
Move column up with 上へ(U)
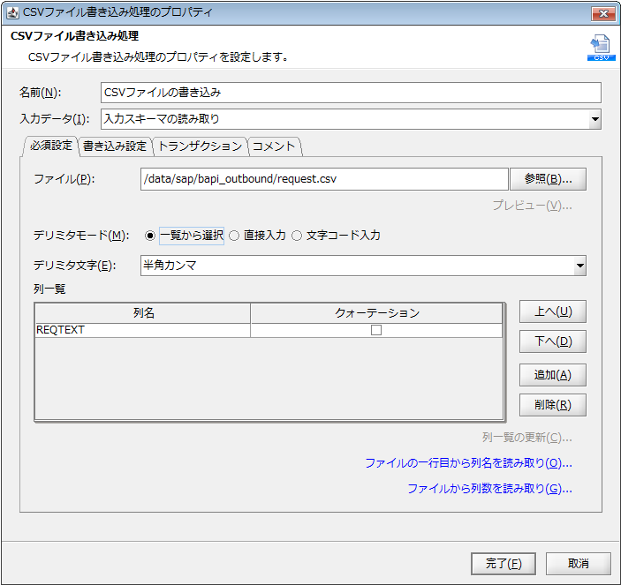click(x=552, y=311)
